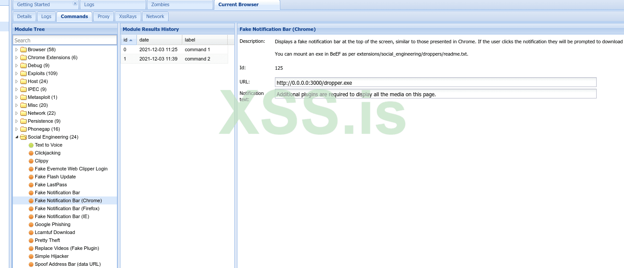Collapse the Social Engineering (24) node
The height and width of the screenshot is (268, 624).
pyautogui.click(x=17, y=137)
